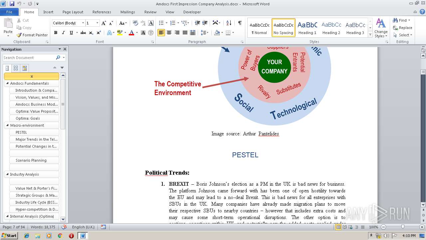Toggle Superscript formatting
Image resolution: width=426 pixels, height=240 pixels.
pos(99,33)
